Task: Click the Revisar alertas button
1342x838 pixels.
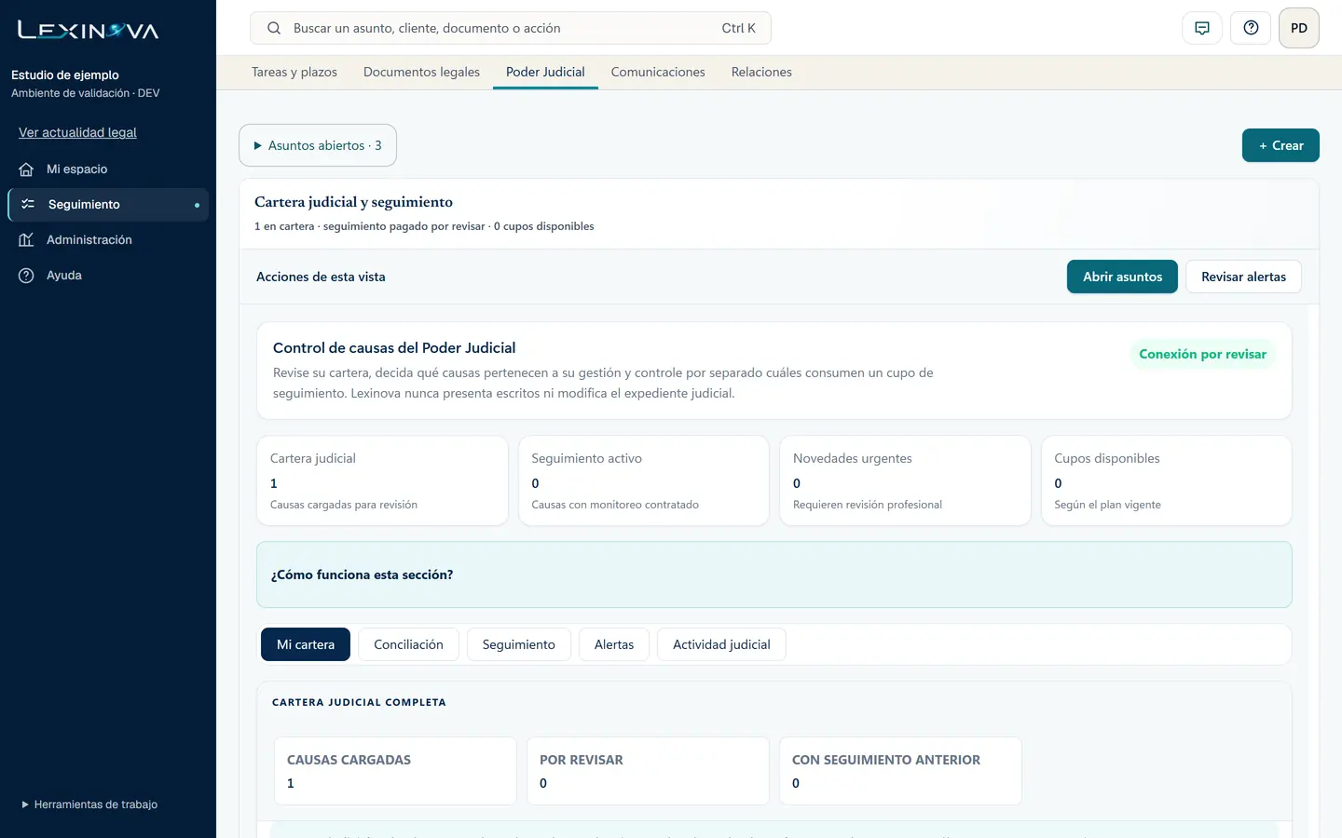Action: click(x=1243, y=277)
